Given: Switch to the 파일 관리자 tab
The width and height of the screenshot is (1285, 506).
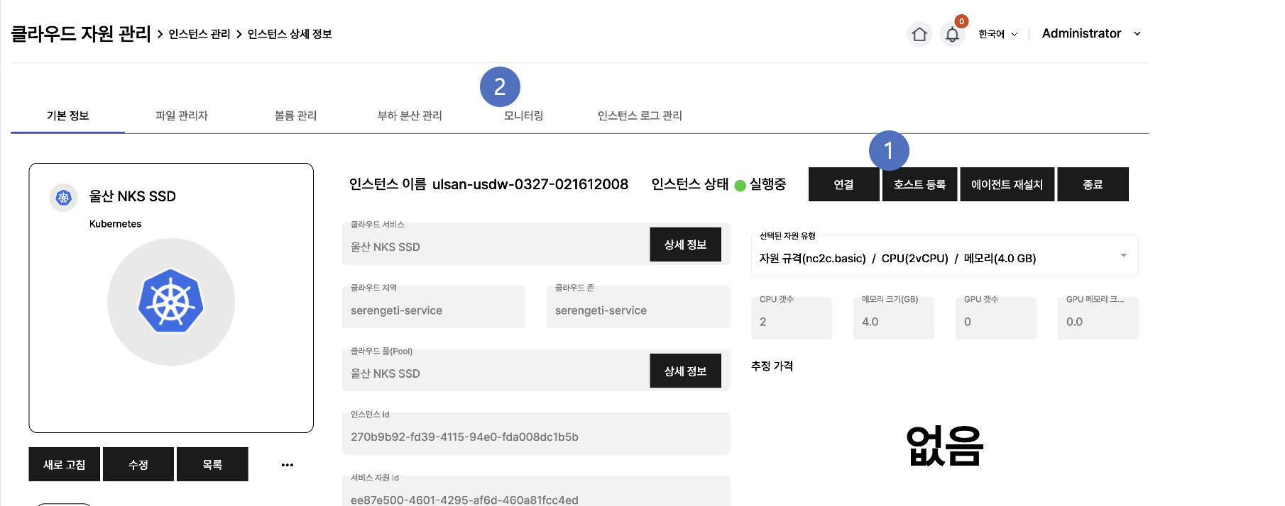Looking at the screenshot, I should tap(182, 116).
